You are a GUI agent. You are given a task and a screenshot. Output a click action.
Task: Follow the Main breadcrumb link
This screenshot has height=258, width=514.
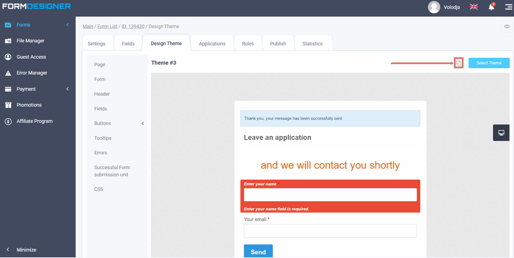pyautogui.click(x=88, y=27)
